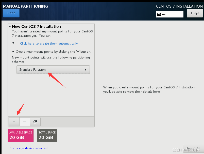The image size is (204, 154).
Task: Click the MANUAL PARTITIONING title
Action: point(25,6)
